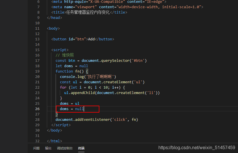Click line number 19 in gutter
238x153 pixels.
[37, 71]
